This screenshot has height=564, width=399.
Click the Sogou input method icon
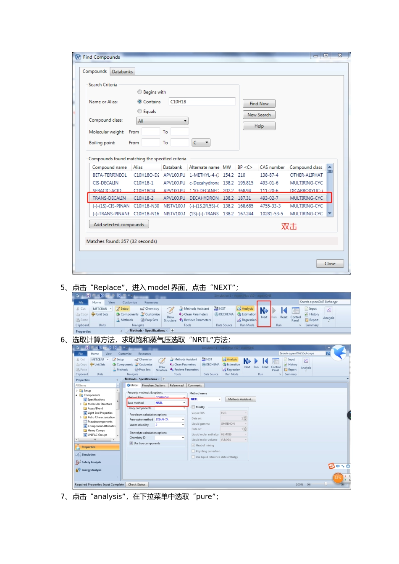(332, 466)
